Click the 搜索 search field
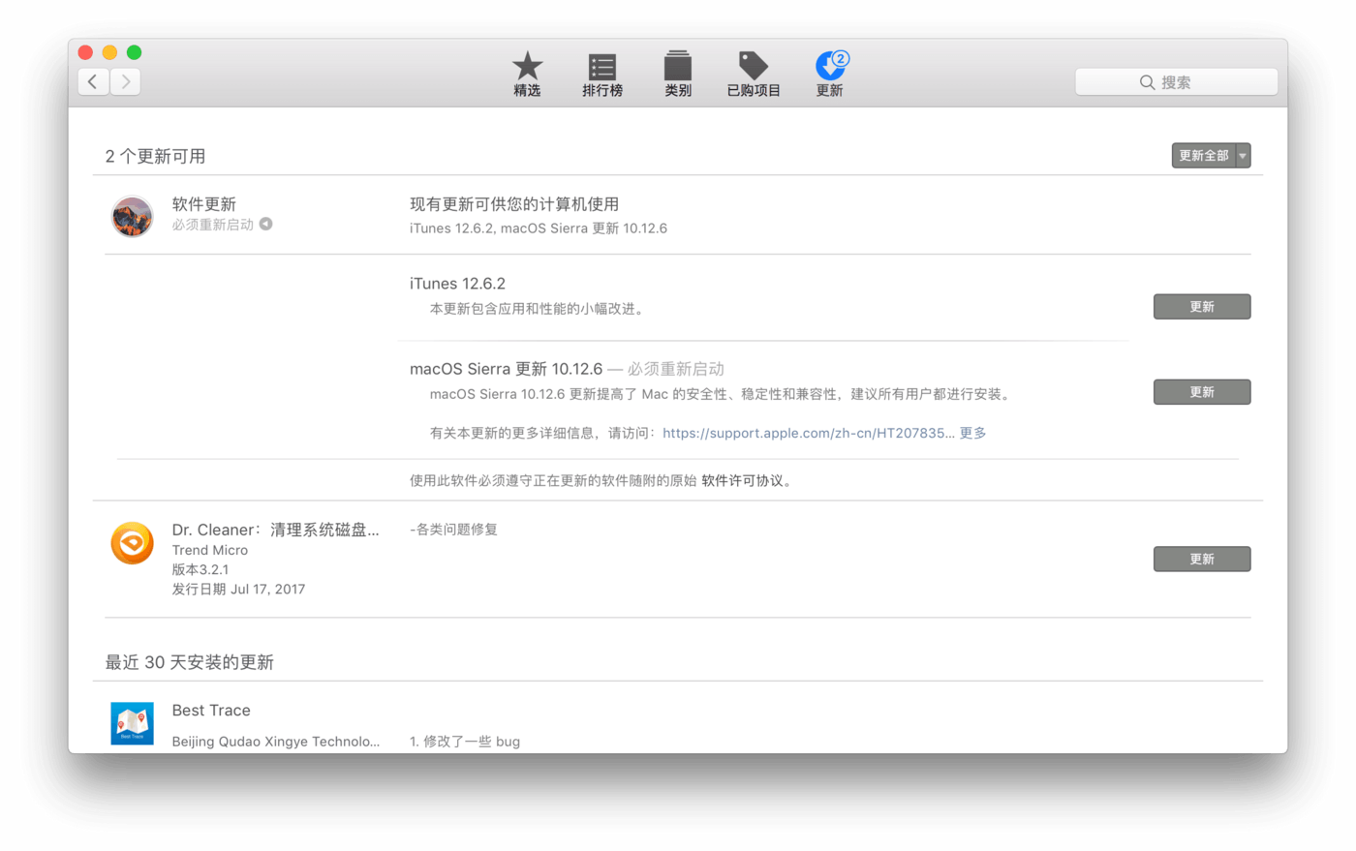Screen dimensions: 1356x851 click(1176, 82)
